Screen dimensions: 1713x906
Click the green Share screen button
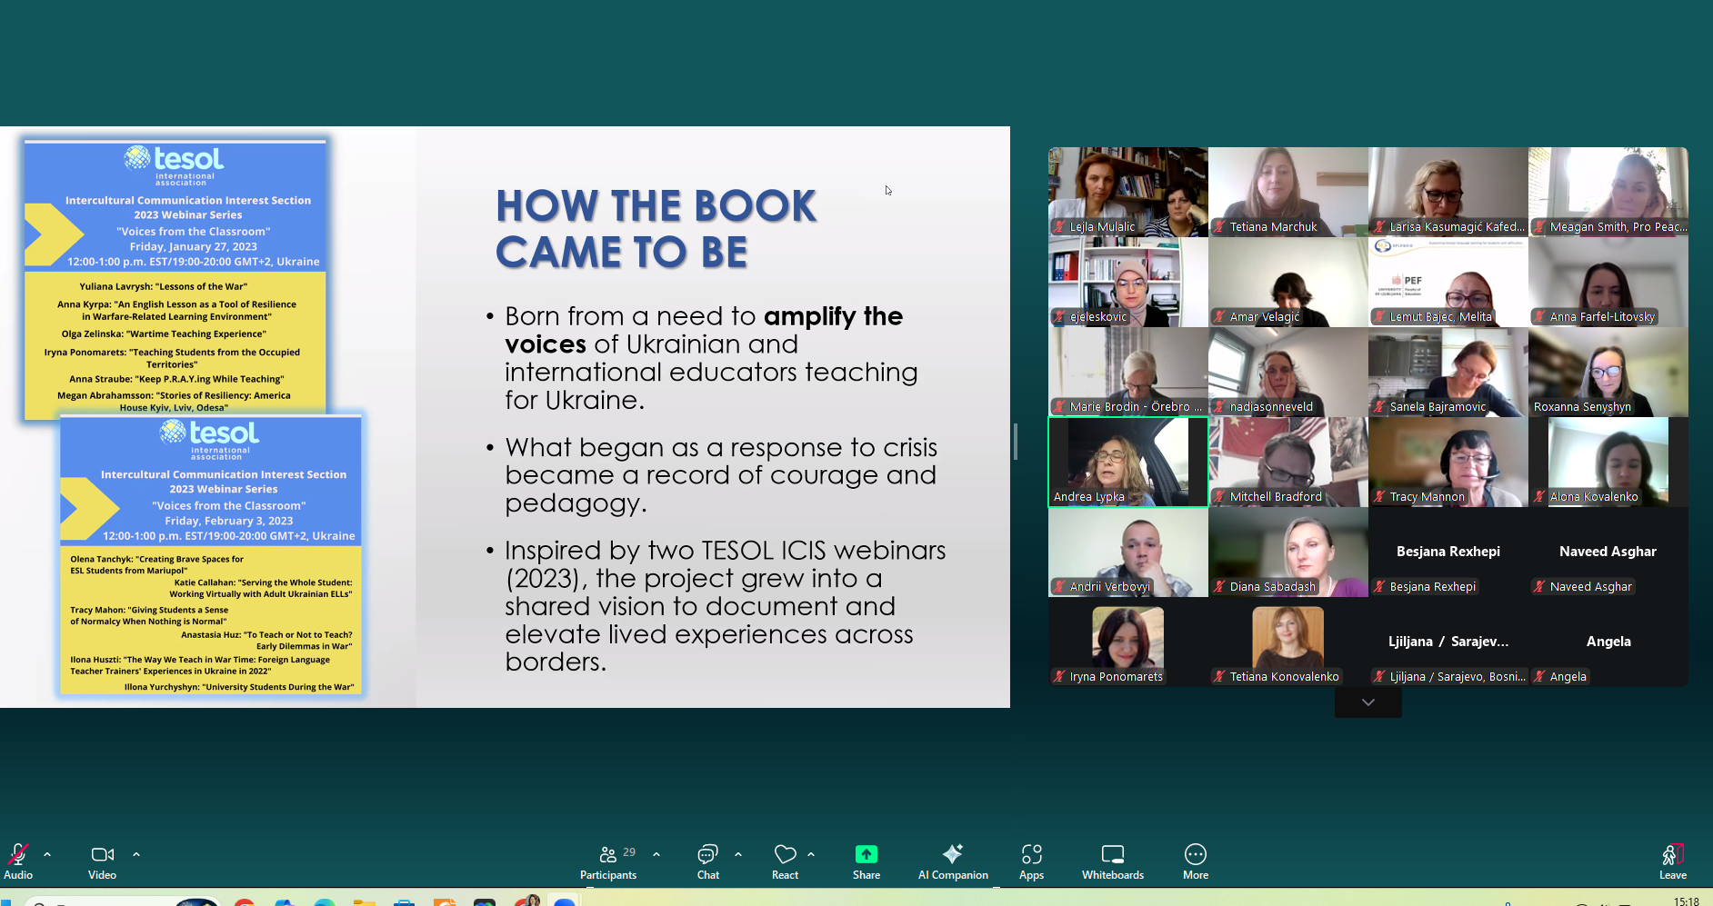[x=866, y=861]
